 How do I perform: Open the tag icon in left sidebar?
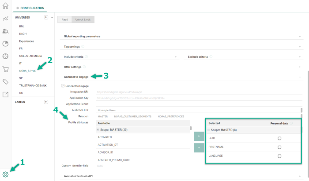coord(6,82)
